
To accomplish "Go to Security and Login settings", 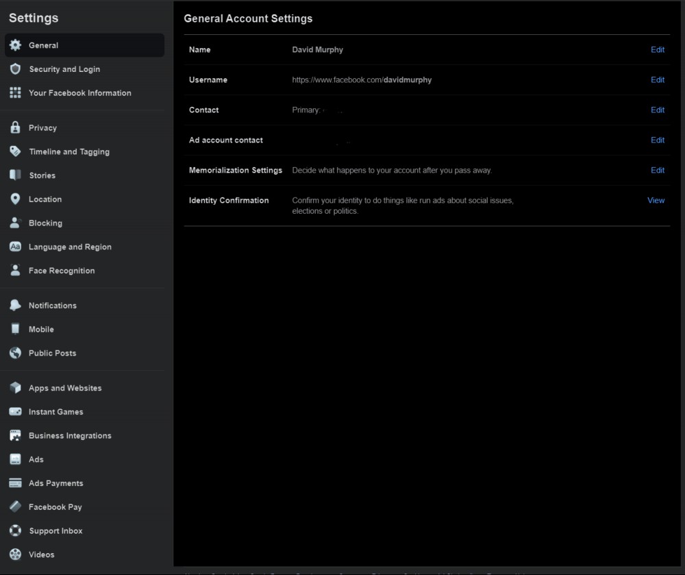I will tap(85, 69).
